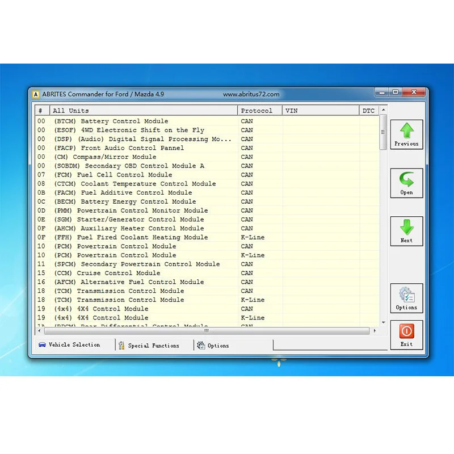Open the Options gear-and-checklist button
The width and height of the screenshot is (454, 454).
406,299
